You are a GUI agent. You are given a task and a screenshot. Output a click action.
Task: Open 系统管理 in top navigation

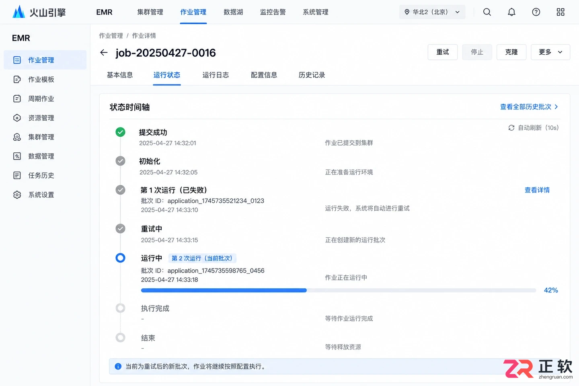[x=316, y=12]
